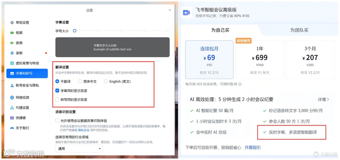
Task: Uncheck 字幕同时显示双语 checkbox
Action: coord(57,91)
